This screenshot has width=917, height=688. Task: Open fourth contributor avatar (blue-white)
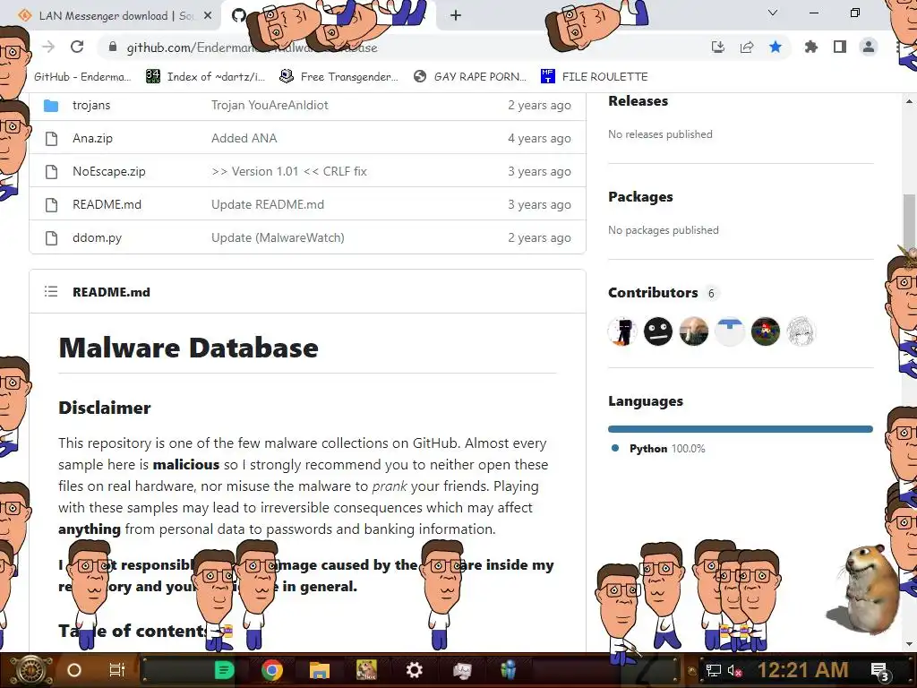729,331
